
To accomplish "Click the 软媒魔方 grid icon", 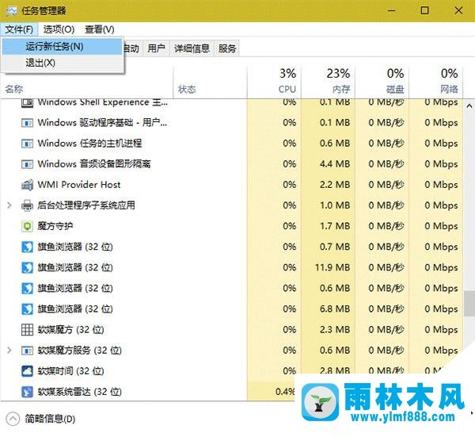I will point(27,330).
